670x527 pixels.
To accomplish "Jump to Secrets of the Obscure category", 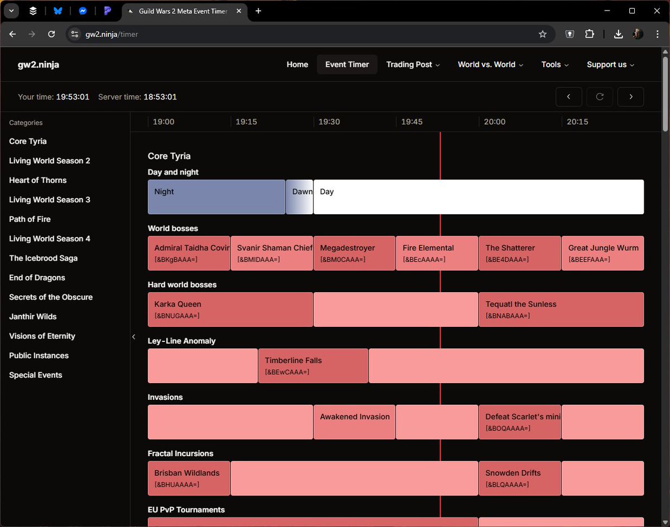I will tap(51, 298).
